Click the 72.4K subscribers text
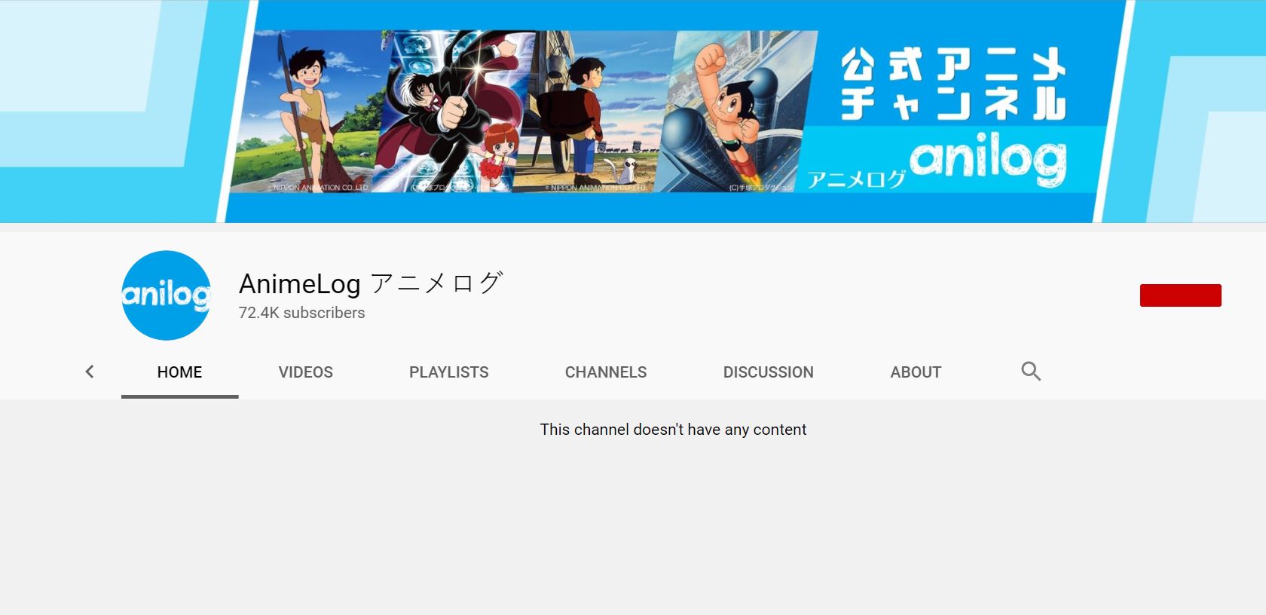Image resolution: width=1266 pixels, height=615 pixels. click(301, 313)
